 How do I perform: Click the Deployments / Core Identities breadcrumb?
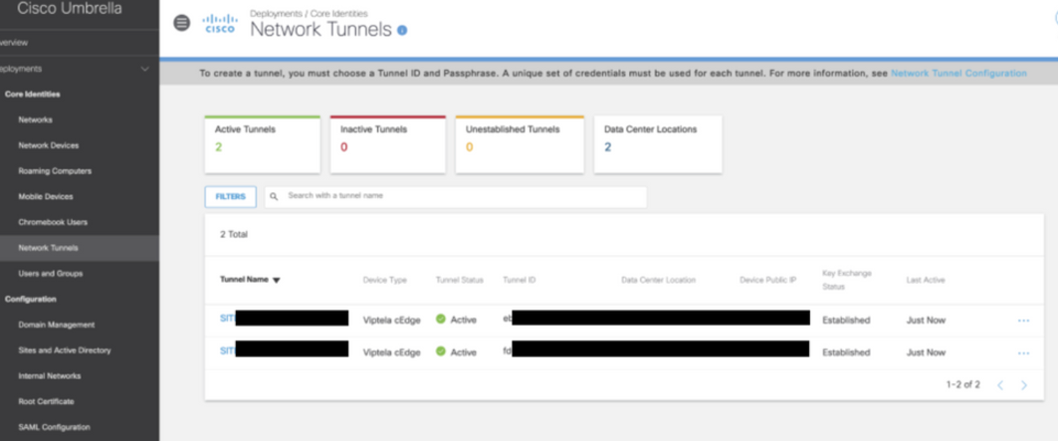coord(309,14)
